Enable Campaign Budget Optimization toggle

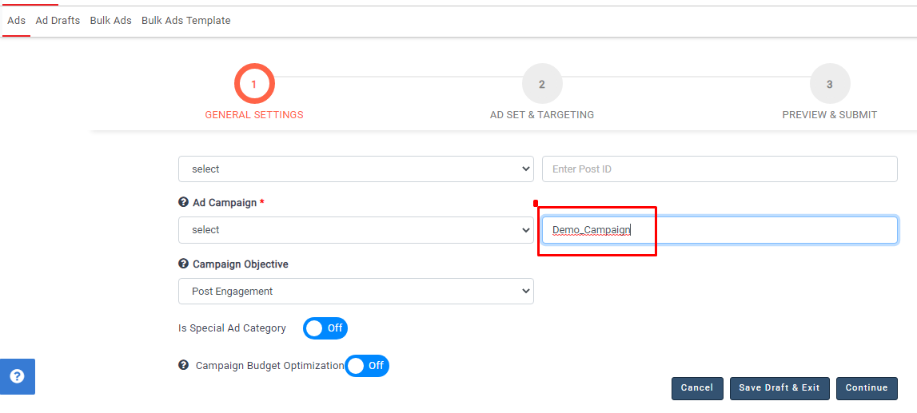coord(366,366)
